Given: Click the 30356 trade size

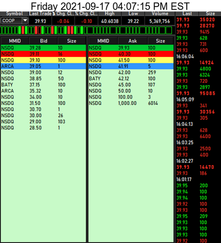Looking at the screenshot, I should pyautogui.click(x=207, y=112).
